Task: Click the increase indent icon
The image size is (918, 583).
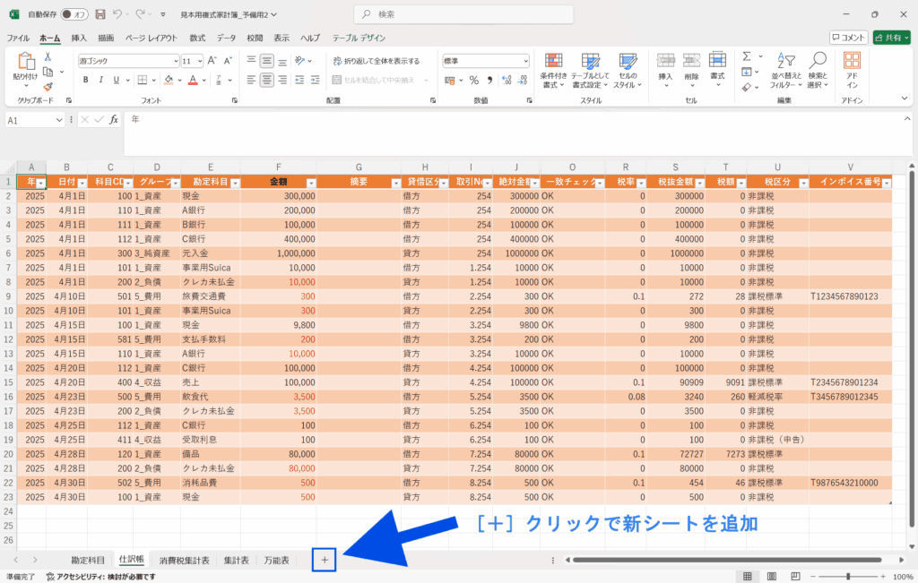Action: coord(315,80)
